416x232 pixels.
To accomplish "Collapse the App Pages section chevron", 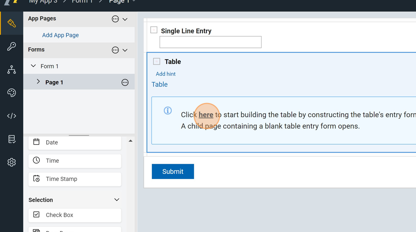I will point(125,19).
